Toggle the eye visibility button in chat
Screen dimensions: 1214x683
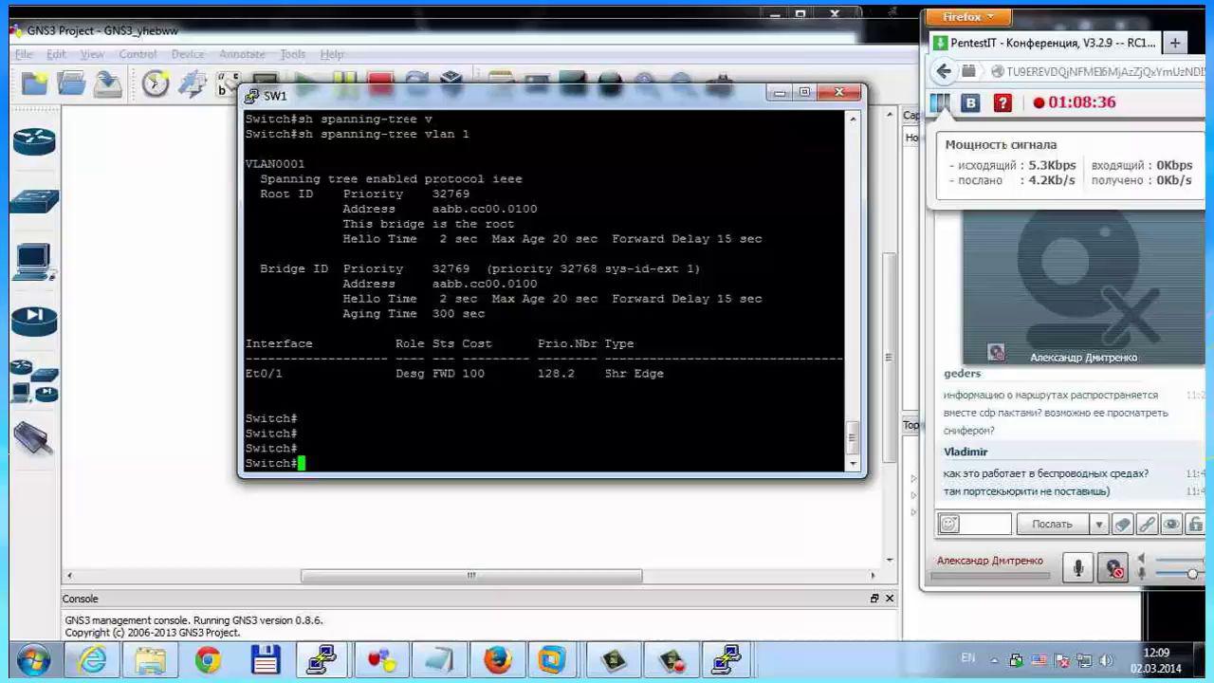pyautogui.click(x=1171, y=524)
